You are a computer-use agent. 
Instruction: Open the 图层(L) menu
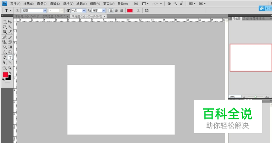pyautogui.click(x=55, y=4)
